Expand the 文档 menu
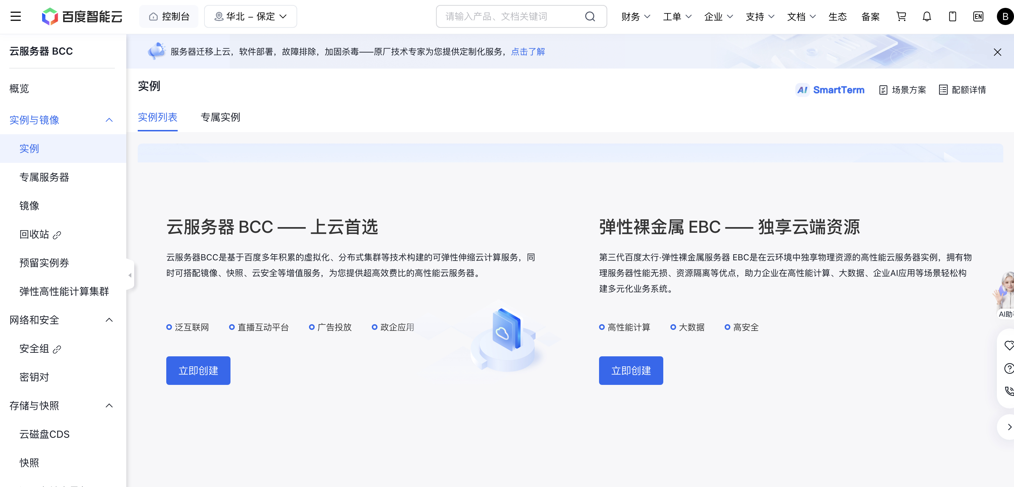The width and height of the screenshot is (1014, 487). point(801,16)
